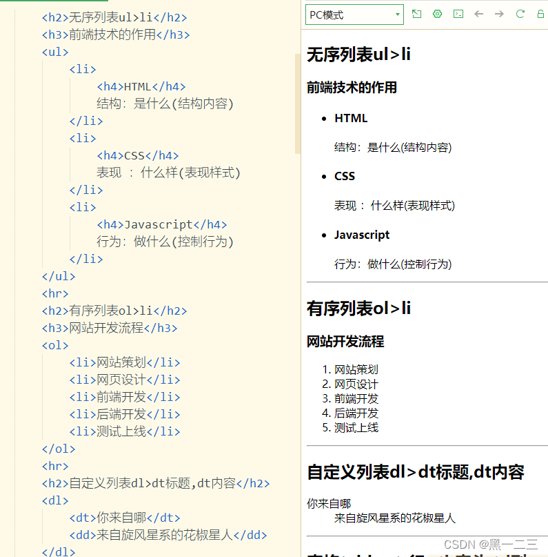548x557 pixels.
Task: Click ordered item 3. 前端开发 in preview
Action: click(350, 399)
